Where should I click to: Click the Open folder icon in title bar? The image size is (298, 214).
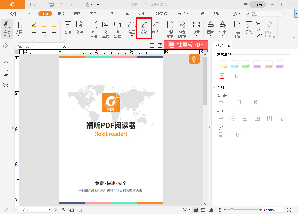(x=33, y=5)
